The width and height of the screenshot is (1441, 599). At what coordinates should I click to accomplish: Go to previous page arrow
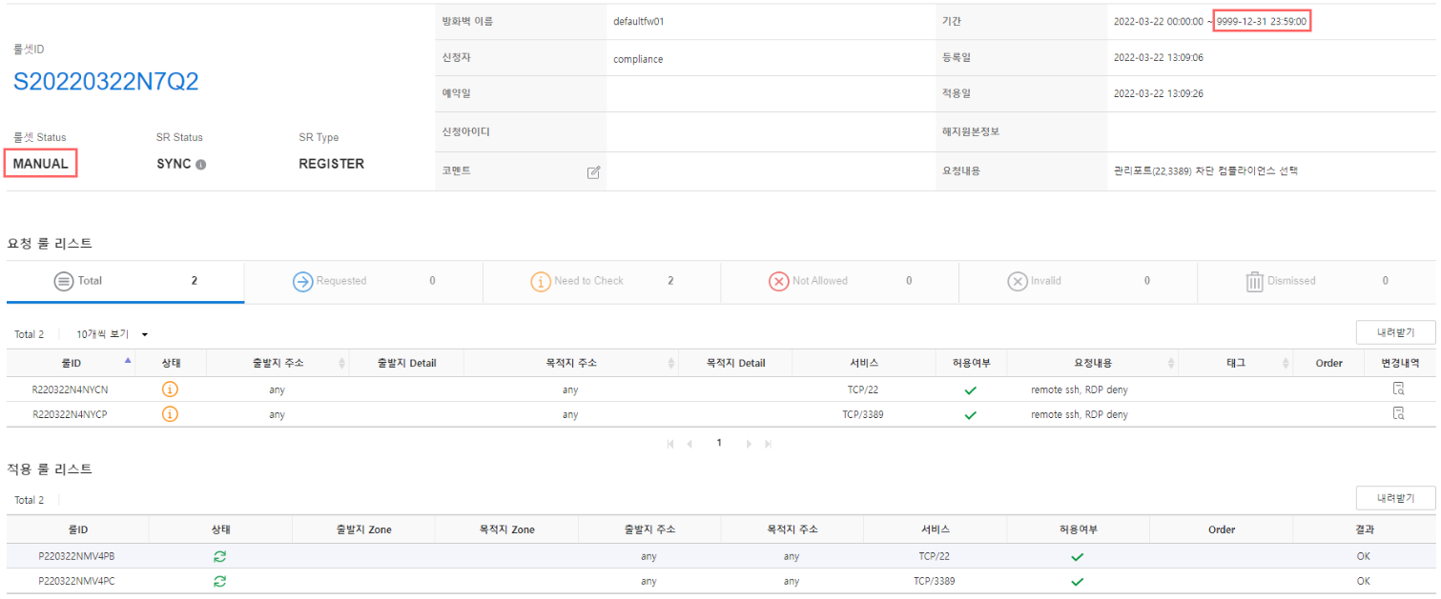[x=690, y=444]
